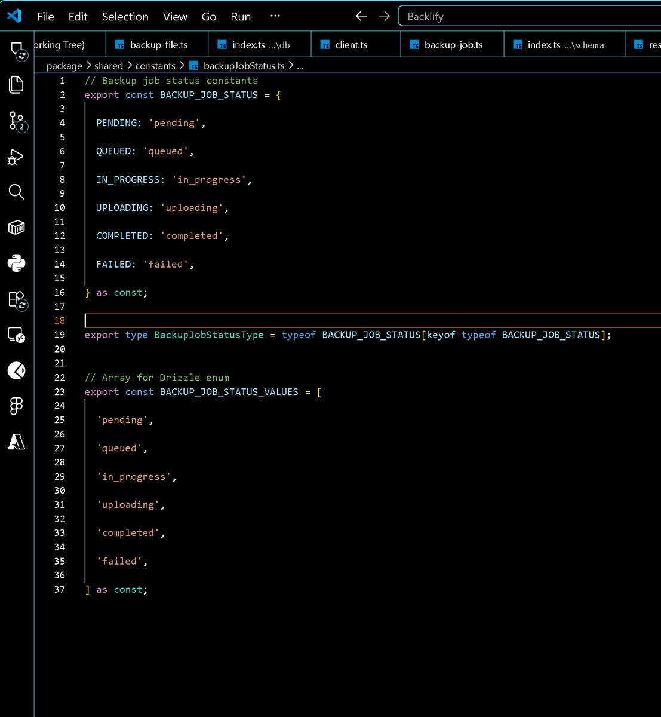Click the TS icon on backup-job.ts tab
This screenshot has height=717, width=661.
(414, 45)
